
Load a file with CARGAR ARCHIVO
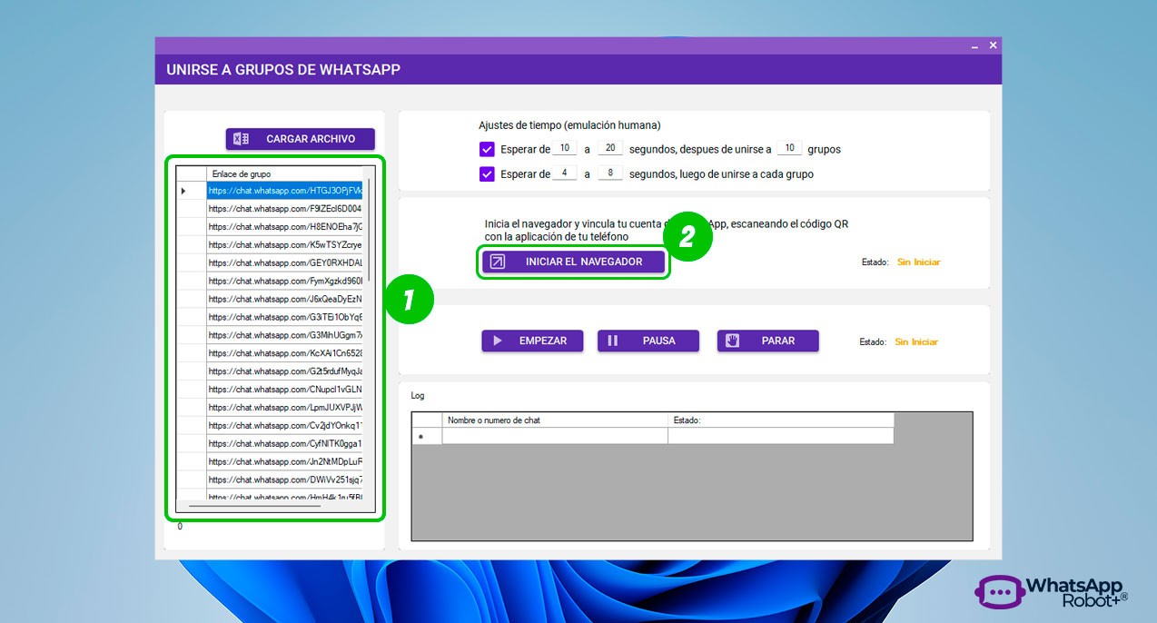[301, 139]
